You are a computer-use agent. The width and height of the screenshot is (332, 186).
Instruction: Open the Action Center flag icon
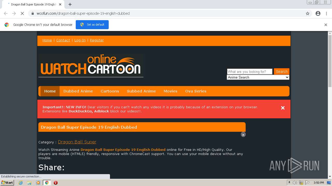pyautogui.click(x=307, y=183)
